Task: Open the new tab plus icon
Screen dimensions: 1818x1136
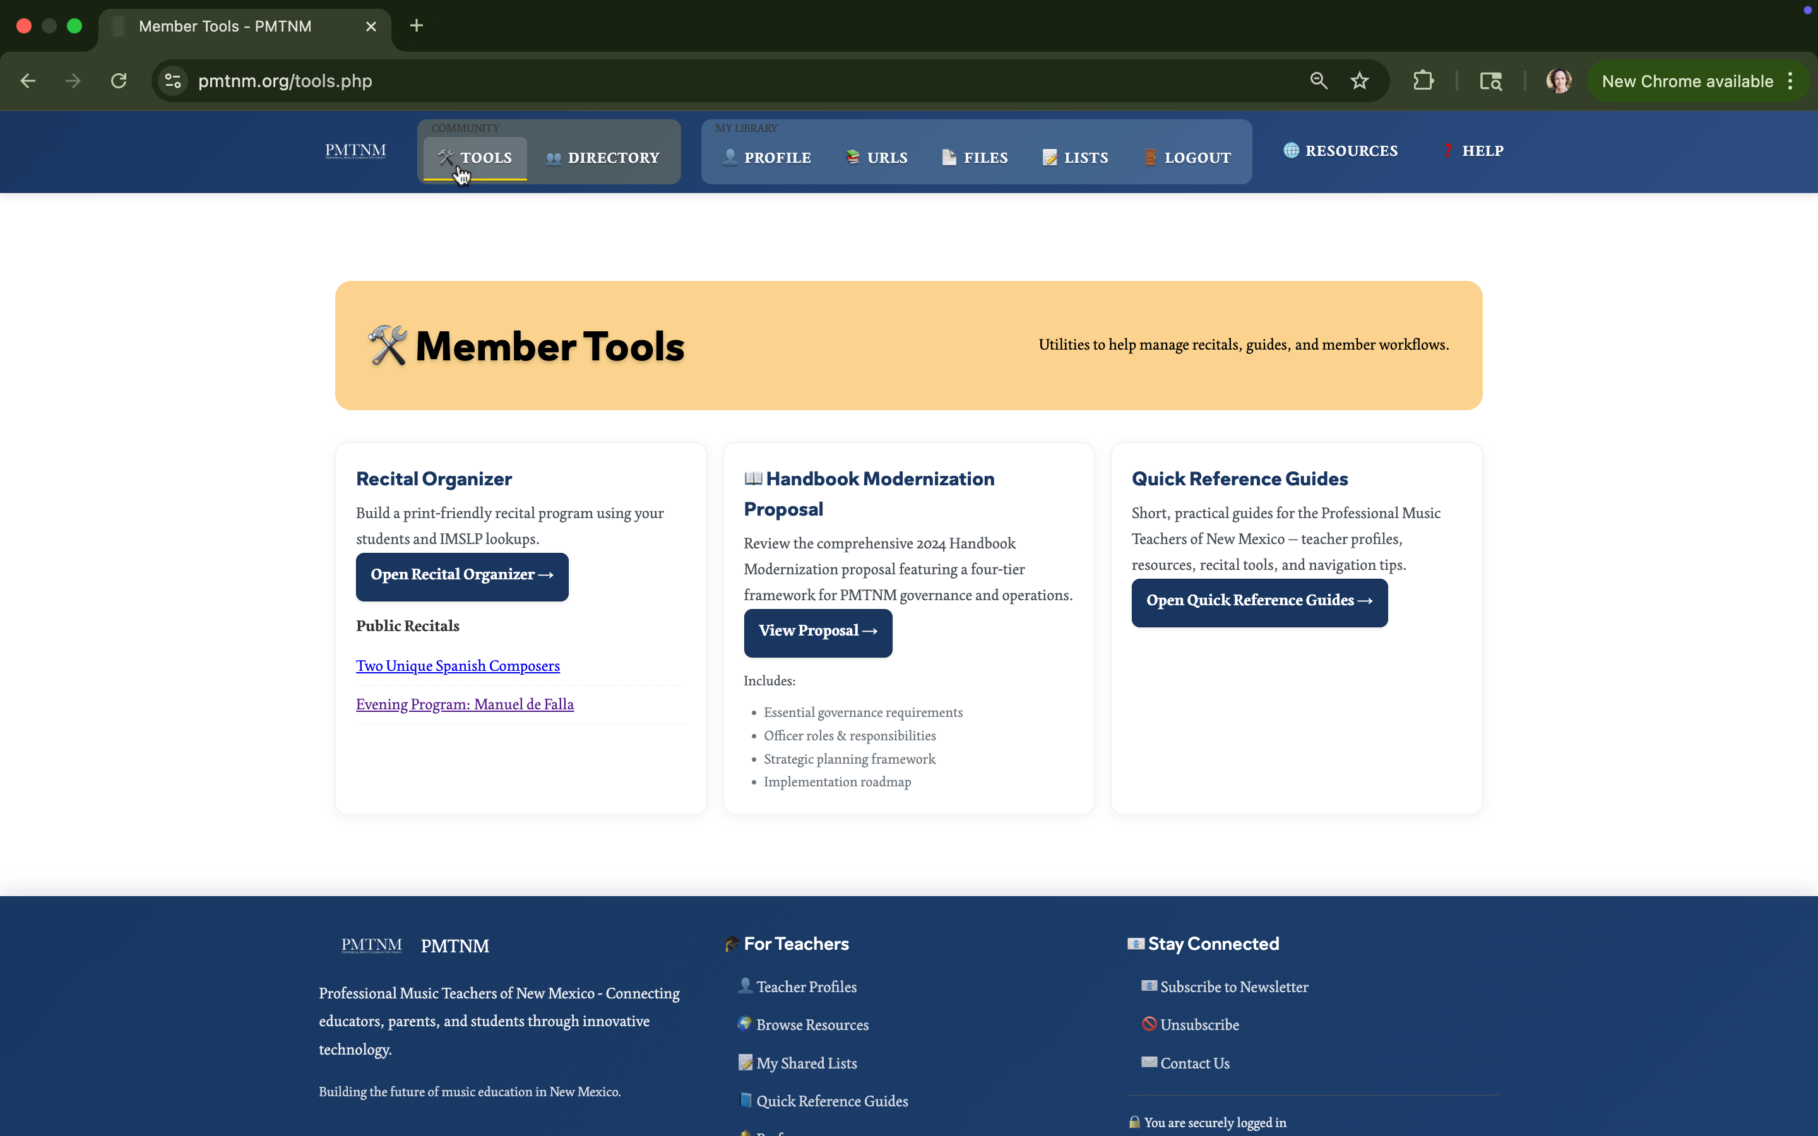Action: (x=416, y=27)
